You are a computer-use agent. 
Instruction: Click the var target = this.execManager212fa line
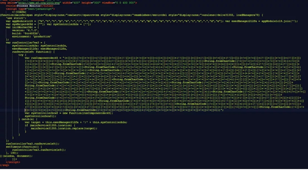pyautogui.click(x=76, y=122)
